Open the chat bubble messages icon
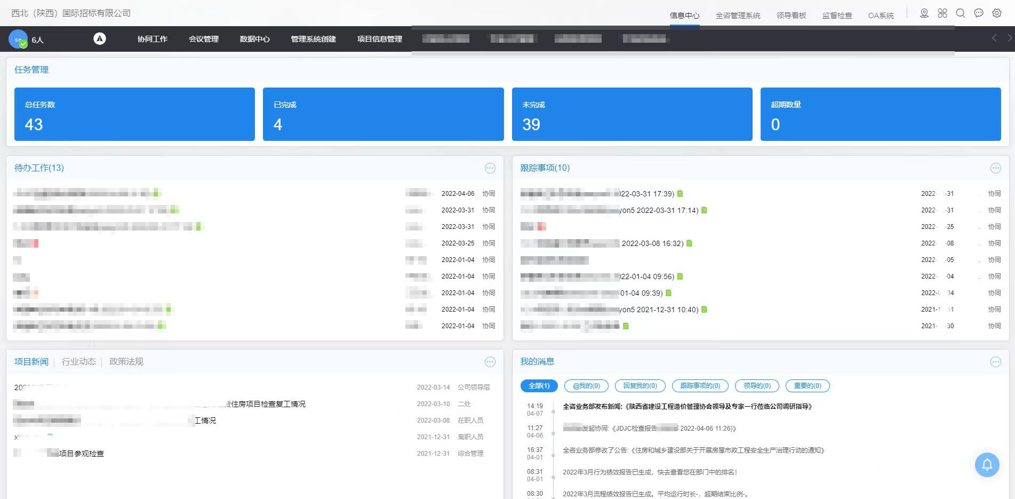This screenshot has height=499, width=1015. [x=979, y=13]
